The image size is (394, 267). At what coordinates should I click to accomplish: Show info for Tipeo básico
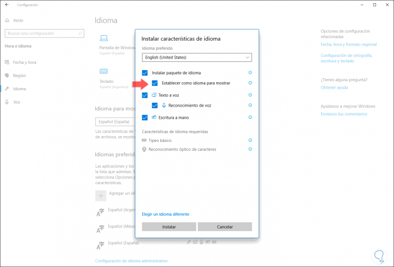click(250, 140)
